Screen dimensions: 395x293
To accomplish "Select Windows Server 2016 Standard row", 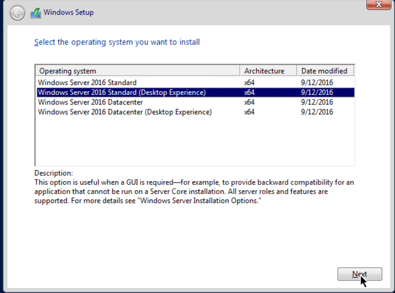I will tap(196, 83).
